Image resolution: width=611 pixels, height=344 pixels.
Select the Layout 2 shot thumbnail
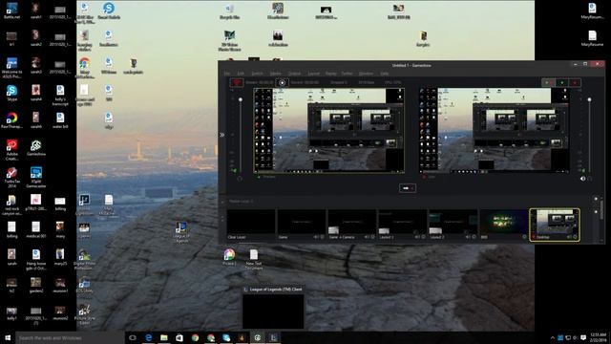tap(453, 225)
